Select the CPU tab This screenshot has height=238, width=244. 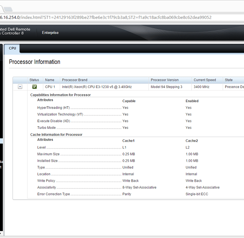(x=12, y=48)
